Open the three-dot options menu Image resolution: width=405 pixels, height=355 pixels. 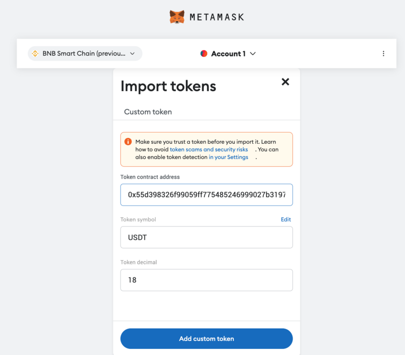[x=384, y=53]
